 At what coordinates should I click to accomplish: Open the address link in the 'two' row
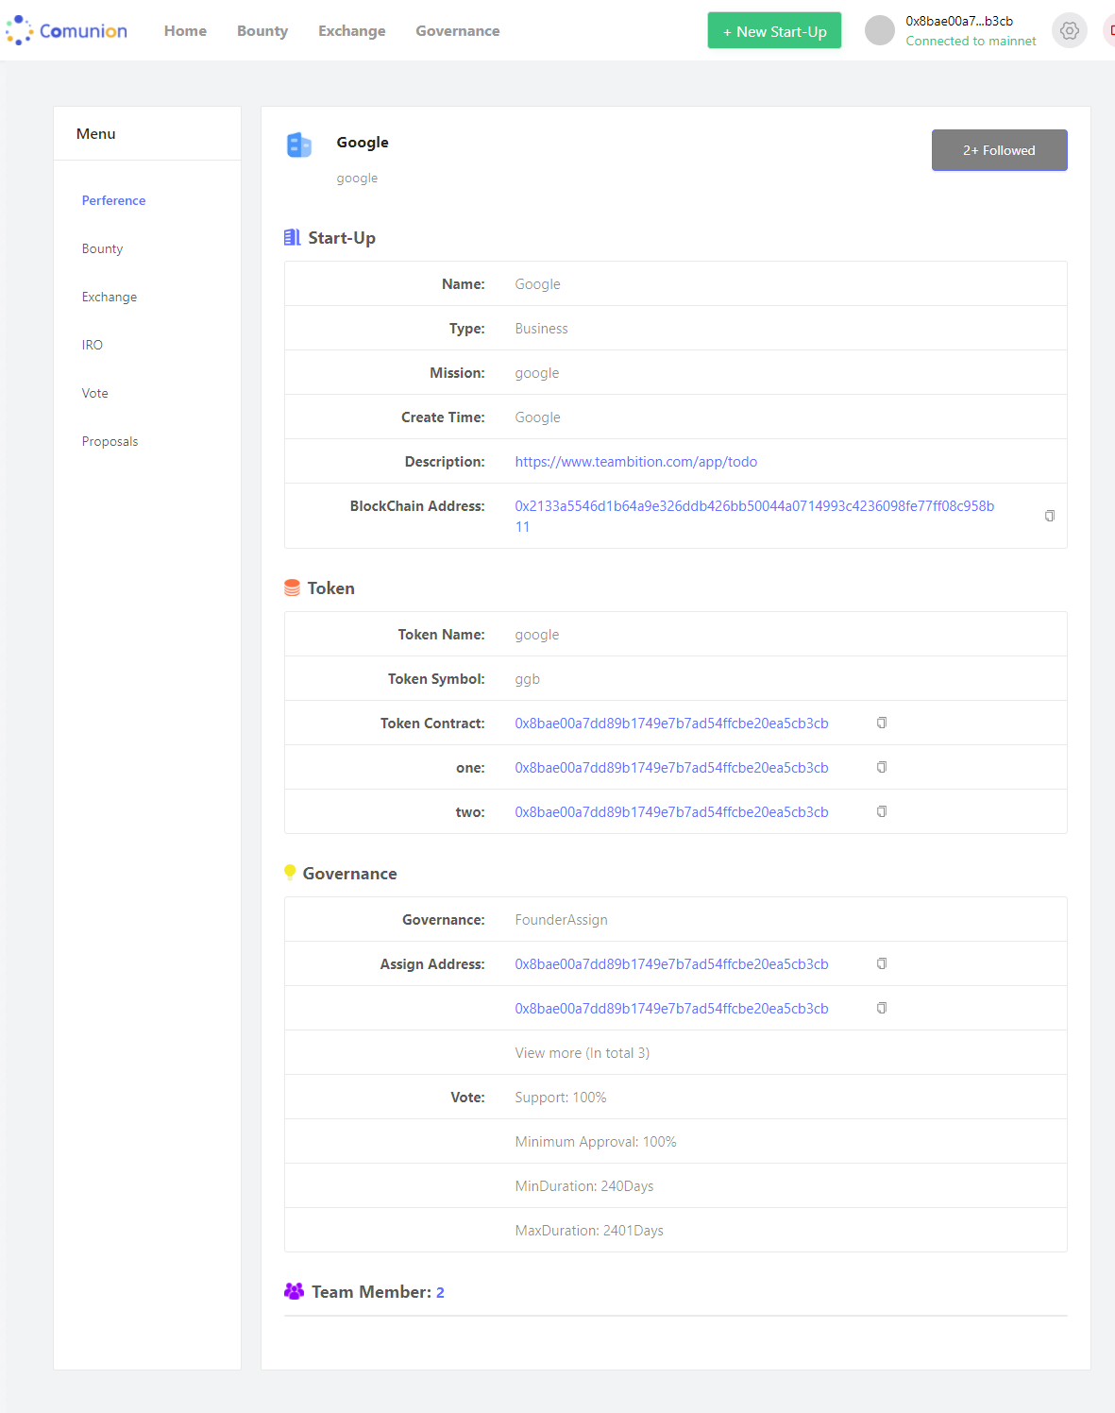tap(672, 812)
